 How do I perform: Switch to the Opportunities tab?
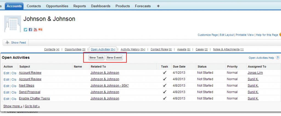click(57, 6)
